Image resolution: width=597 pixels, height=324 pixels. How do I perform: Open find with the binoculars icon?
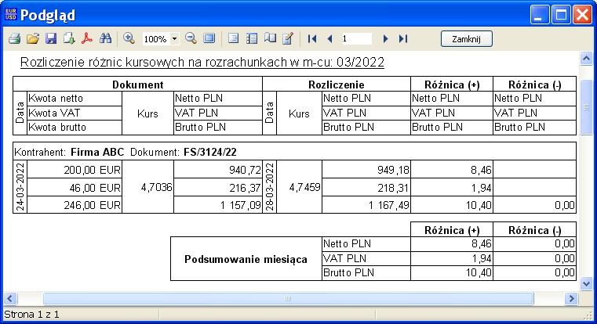[x=105, y=38]
